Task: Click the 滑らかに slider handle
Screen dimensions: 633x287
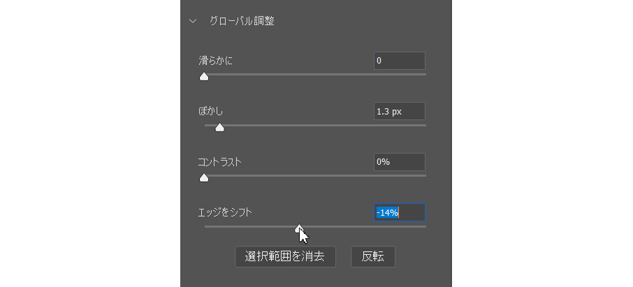Action: (x=204, y=76)
